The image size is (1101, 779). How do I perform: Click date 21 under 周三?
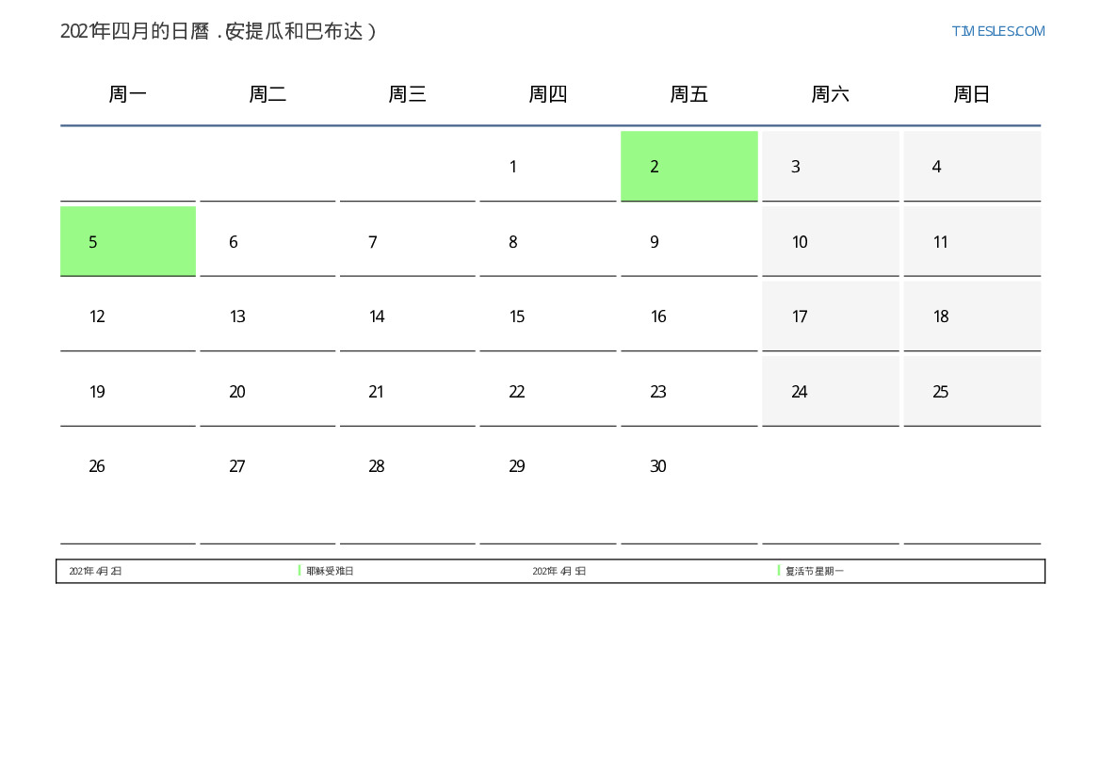click(377, 392)
